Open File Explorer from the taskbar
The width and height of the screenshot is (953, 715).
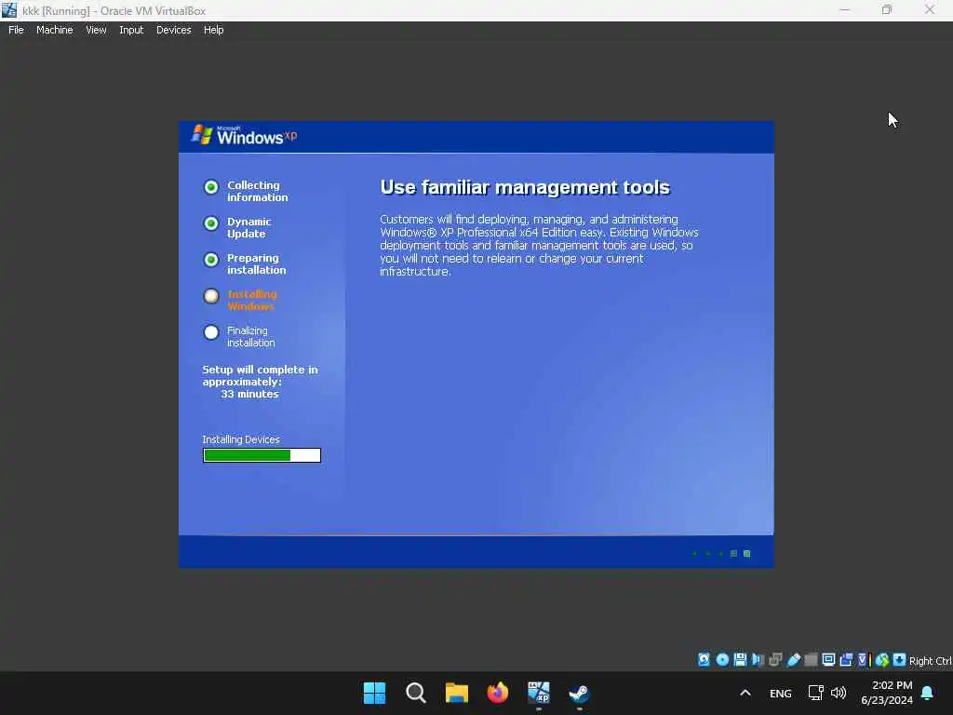point(456,693)
